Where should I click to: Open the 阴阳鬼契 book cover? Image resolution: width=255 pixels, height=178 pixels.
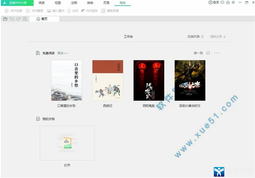click(x=149, y=81)
